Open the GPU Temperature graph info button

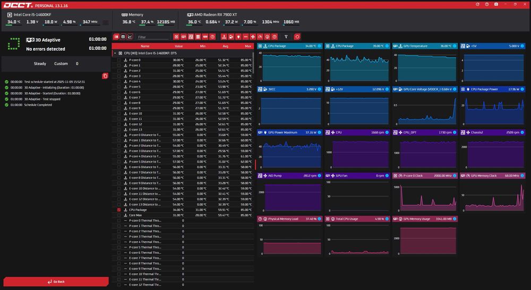pos(455,46)
